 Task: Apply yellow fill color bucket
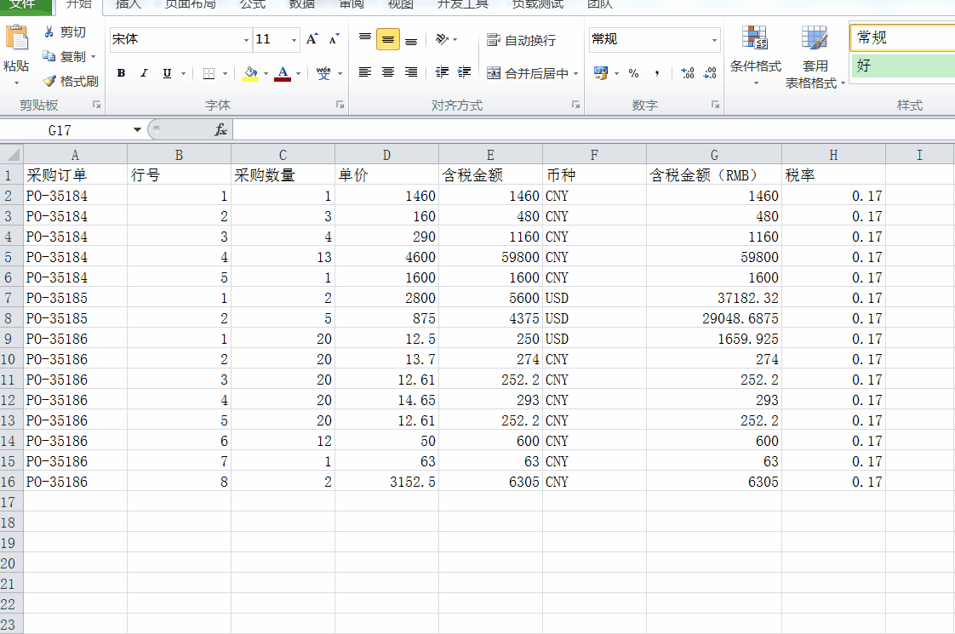click(x=250, y=73)
